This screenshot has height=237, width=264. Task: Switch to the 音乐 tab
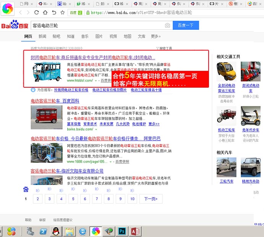[x=85, y=36]
